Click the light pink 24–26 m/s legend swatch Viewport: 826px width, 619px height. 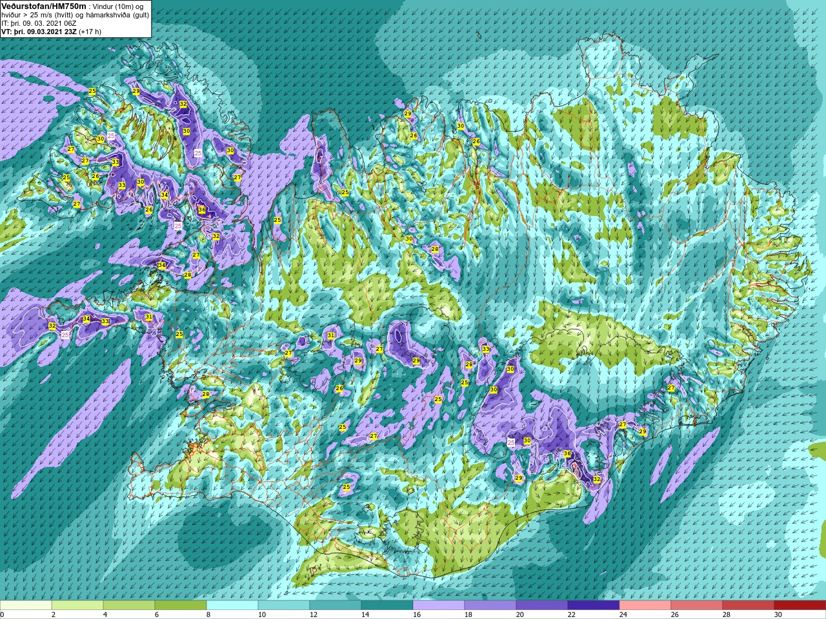[645, 606]
